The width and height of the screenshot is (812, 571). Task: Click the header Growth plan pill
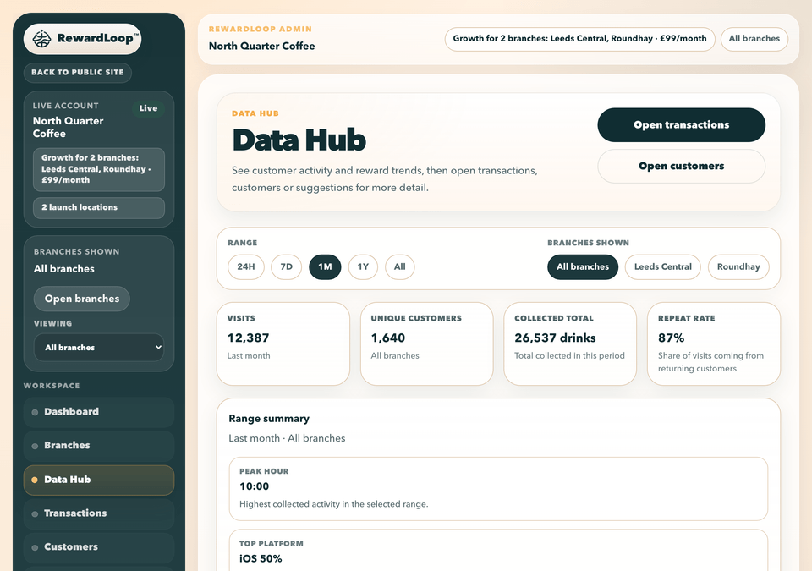point(580,39)
